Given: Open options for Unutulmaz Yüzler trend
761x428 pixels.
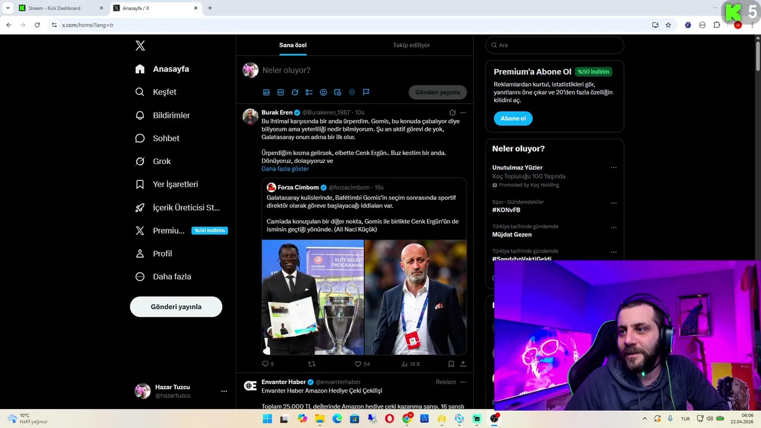Looking at the screenshot, I should (x=614, y=168).
